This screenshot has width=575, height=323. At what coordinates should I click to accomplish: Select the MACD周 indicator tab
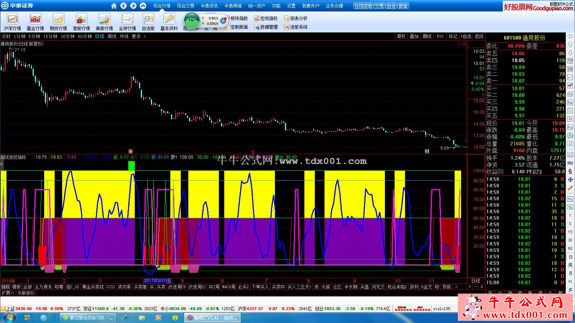point(229,287)
